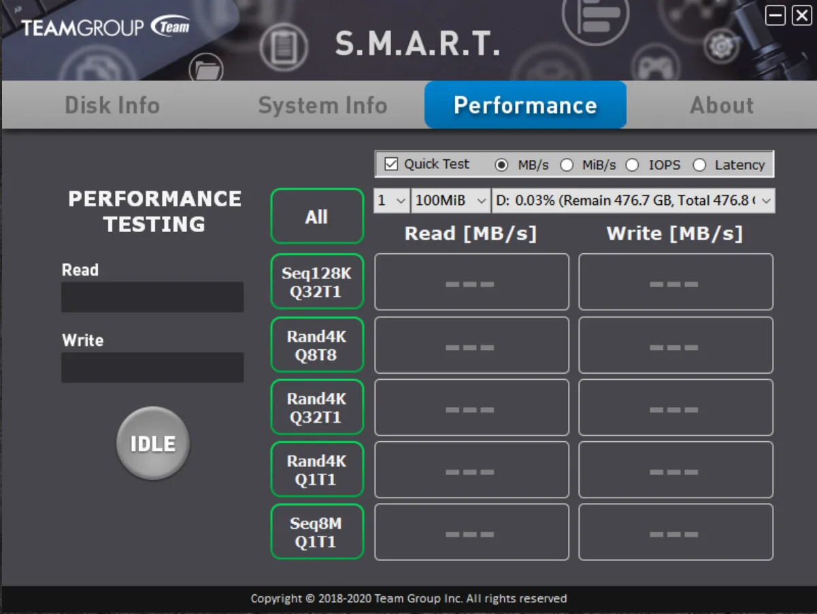Choose the Latency radio button
817x614 pixels.
pos(699,165)
